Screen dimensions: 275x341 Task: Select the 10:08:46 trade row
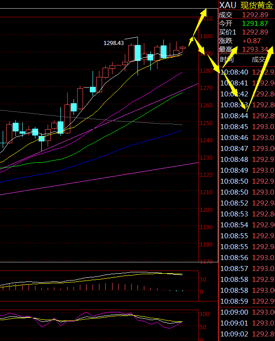tap(247, 138)
